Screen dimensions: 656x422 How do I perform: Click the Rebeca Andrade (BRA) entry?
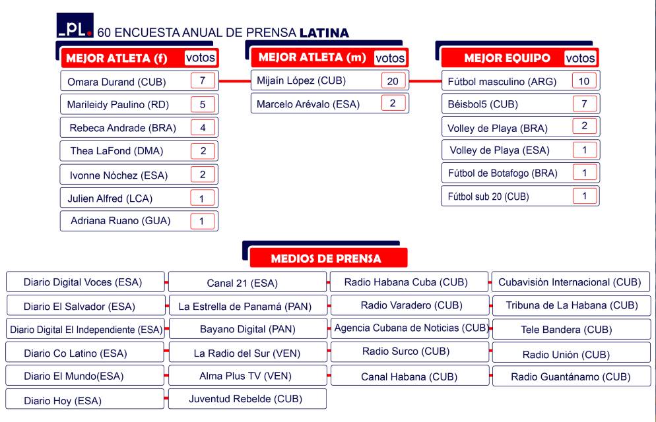pyautogui.click(x=119, y=128)
